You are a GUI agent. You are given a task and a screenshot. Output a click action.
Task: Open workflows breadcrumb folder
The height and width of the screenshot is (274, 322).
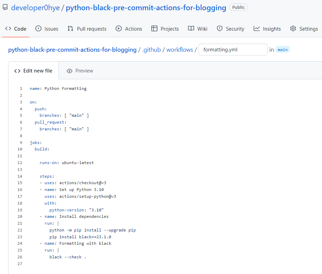(x=180, y=50)
